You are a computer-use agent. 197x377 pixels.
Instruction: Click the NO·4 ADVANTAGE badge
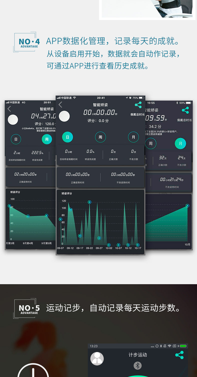26,42
